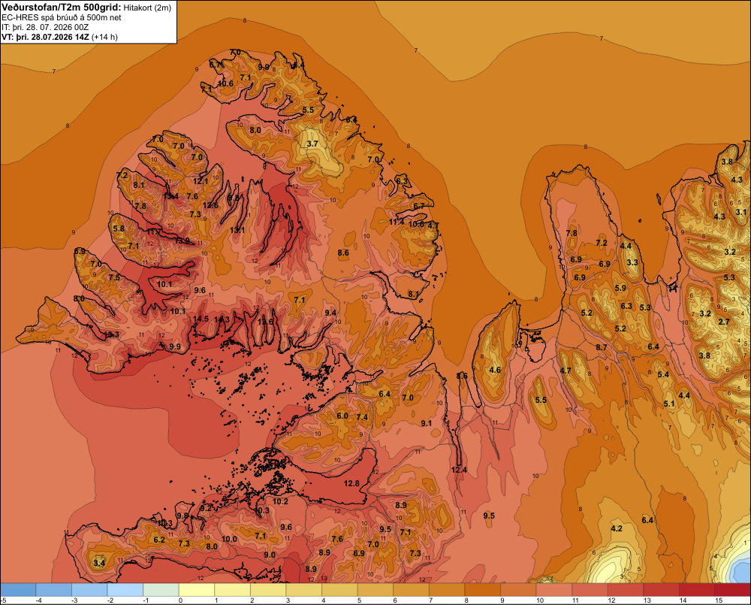Viewport: 751px width, 605px height.
Task: Select the legend swatch between -1 and 0
Action: [161, 590]
